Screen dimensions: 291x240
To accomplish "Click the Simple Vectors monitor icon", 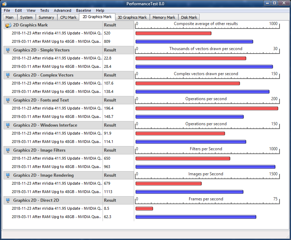I will point(8,50).
